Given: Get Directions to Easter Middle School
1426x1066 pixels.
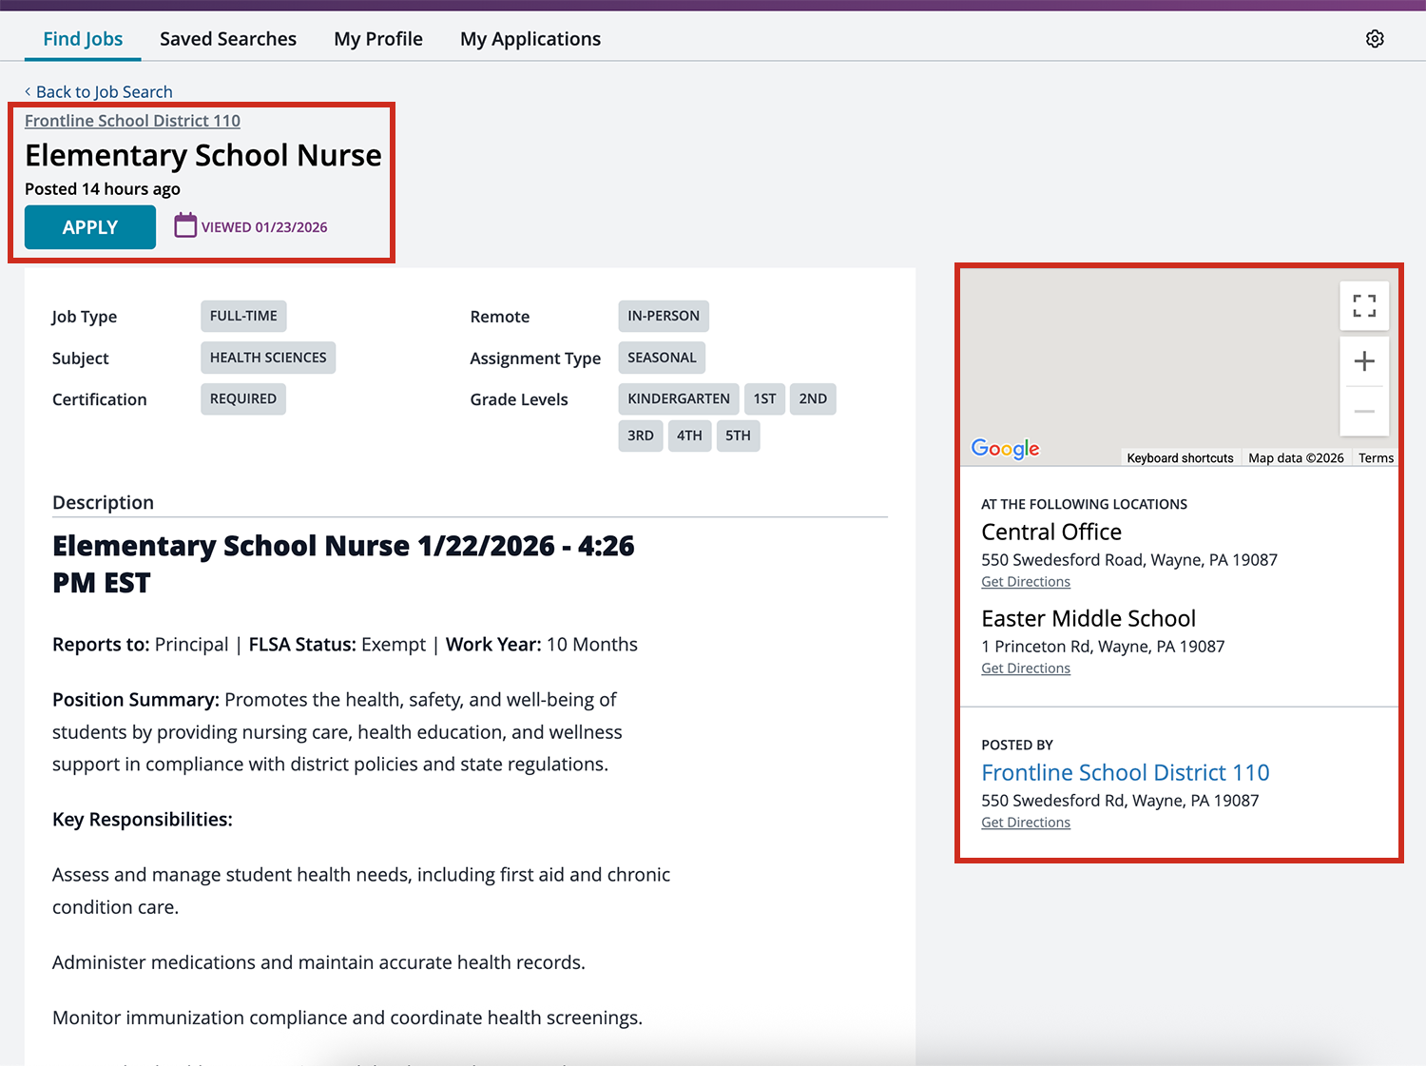Looking at the screenshot, I should 1025,668.
